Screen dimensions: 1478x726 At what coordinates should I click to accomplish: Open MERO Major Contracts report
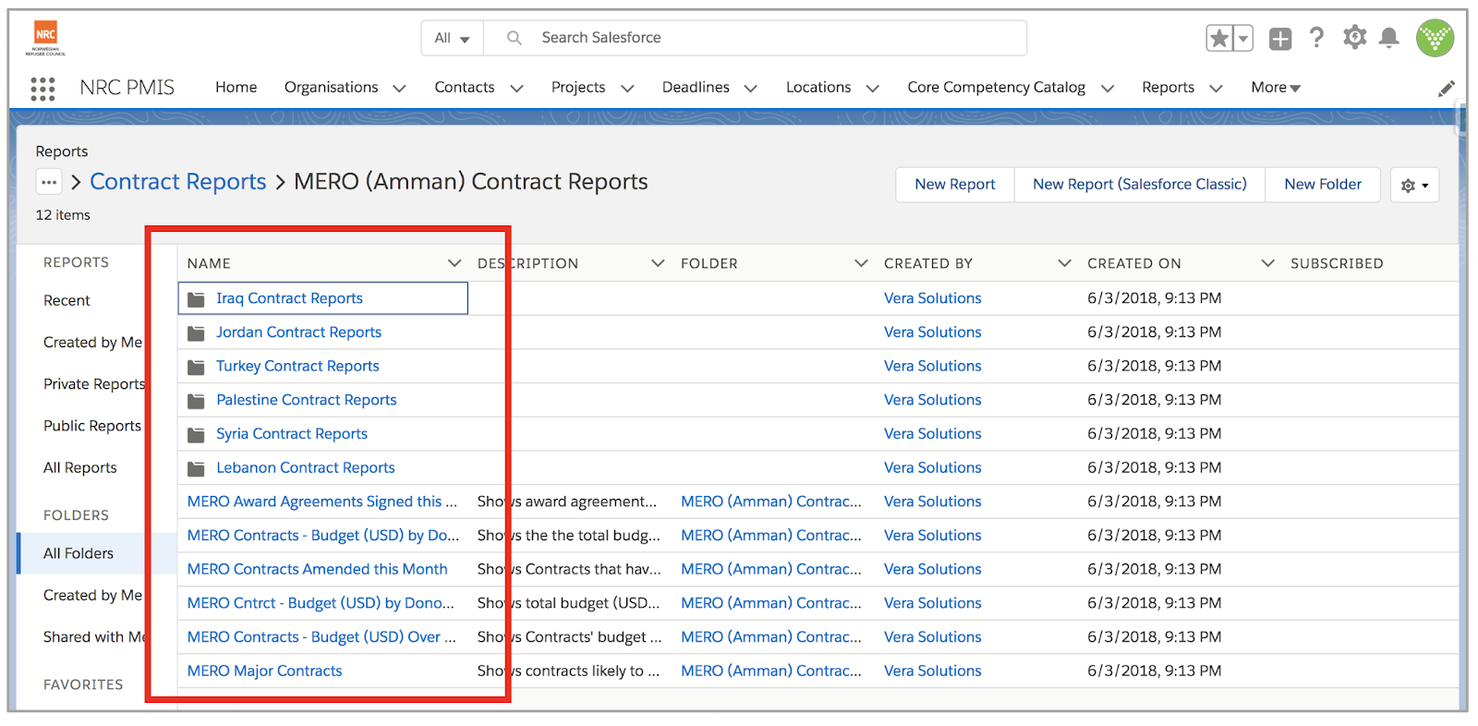pos(264,672)
